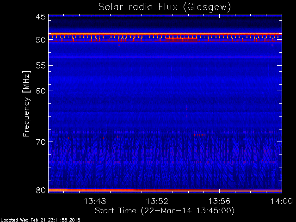Select the 45 MHz frequency tick label
This screenshot has height=222, width=296.
coord(40,17)
